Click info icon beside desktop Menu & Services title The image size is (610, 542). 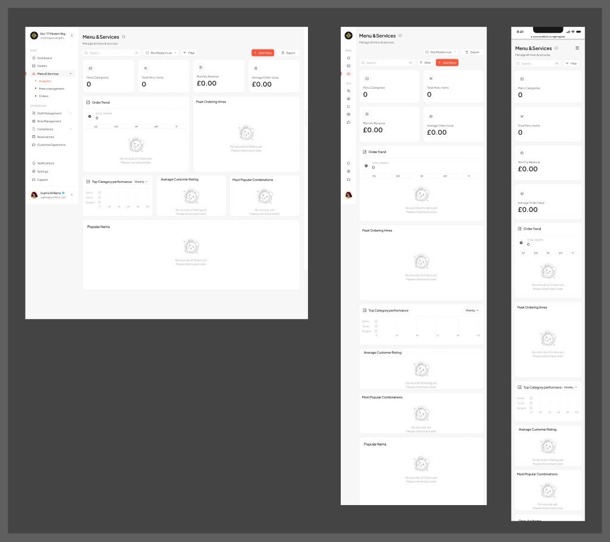(x=124, y=36)
